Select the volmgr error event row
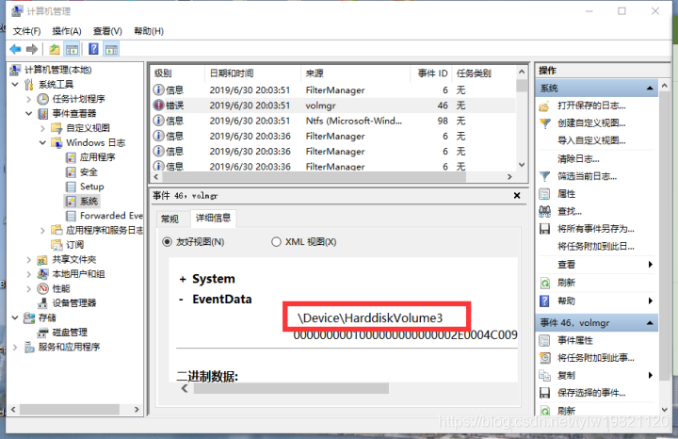The width and height of the screenshot is (678, 439). [333, 106]
